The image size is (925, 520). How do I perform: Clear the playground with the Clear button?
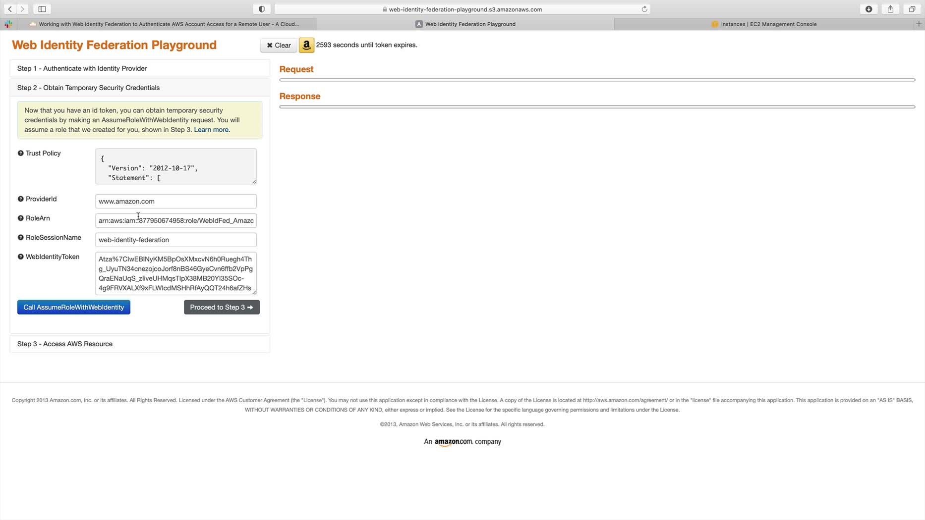pyautogui.click(x=279, y=45)
